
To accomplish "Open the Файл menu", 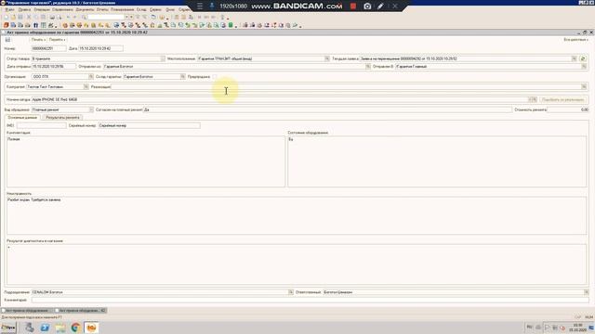I will pyautogui.click(x=9, y=9).
